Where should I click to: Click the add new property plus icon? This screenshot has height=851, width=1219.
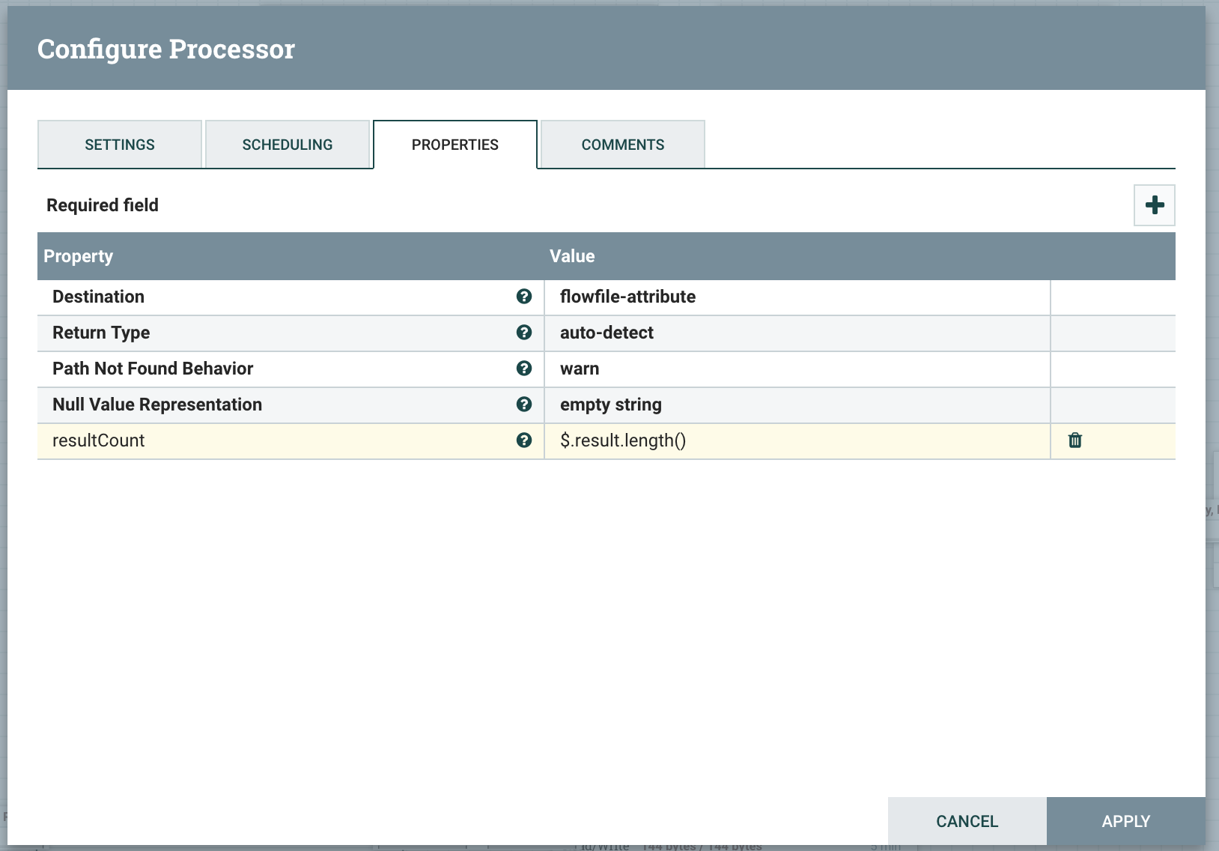[1154, 205]
